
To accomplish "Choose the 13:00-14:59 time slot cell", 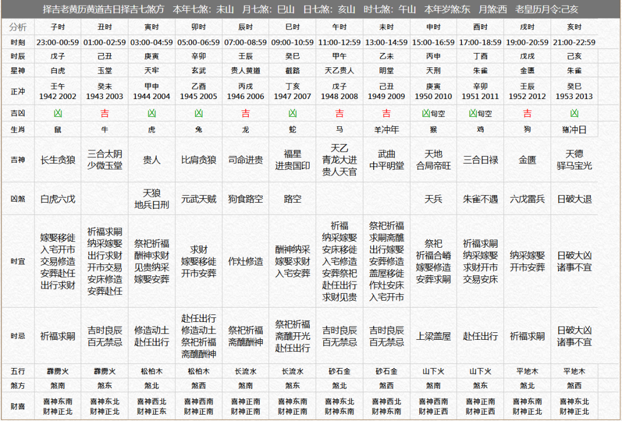I will pos(386,42).
